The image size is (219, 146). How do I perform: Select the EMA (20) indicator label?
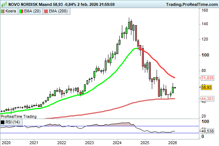pyautogui.click(x=32, y=11)
